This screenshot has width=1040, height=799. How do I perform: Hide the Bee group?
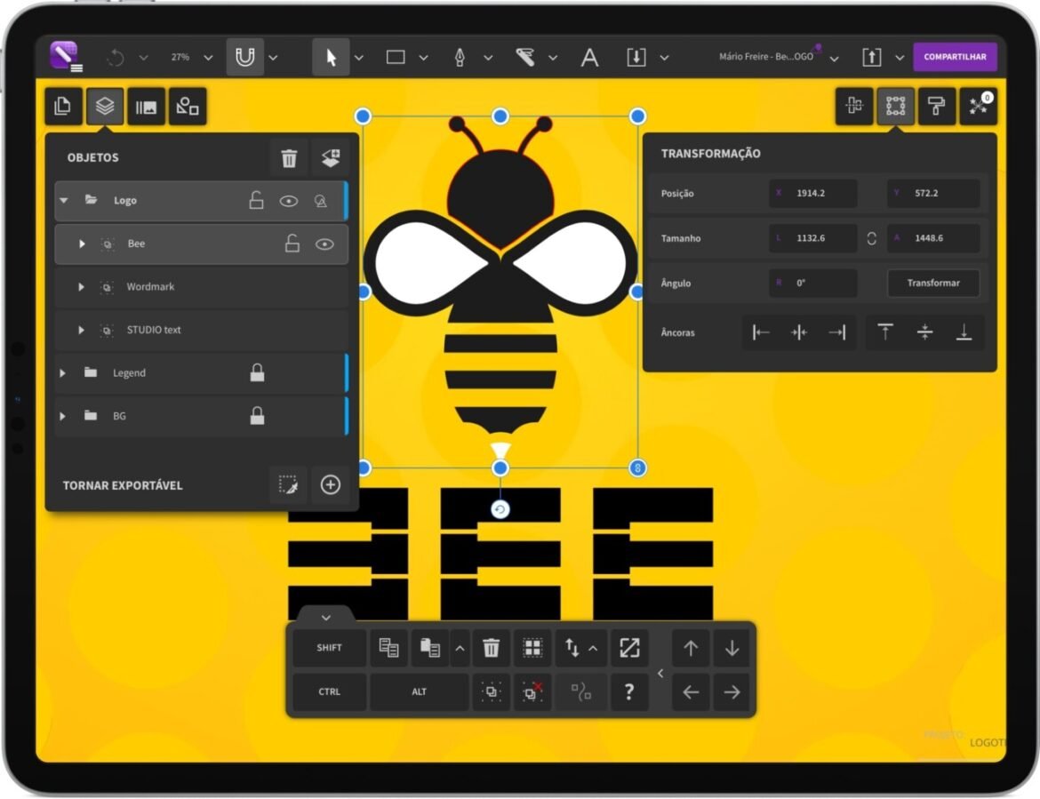pos(324,244)
